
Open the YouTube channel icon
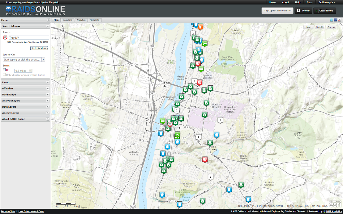tap(339, 20)
